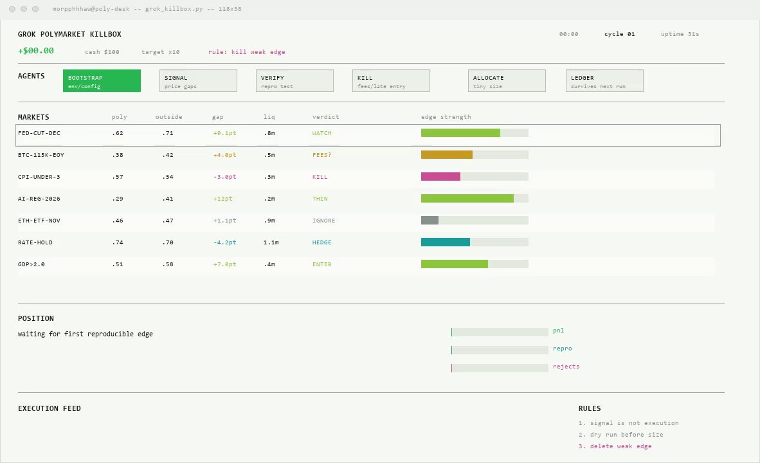Click the 'uptime 31s' indicator

point(680,34)
